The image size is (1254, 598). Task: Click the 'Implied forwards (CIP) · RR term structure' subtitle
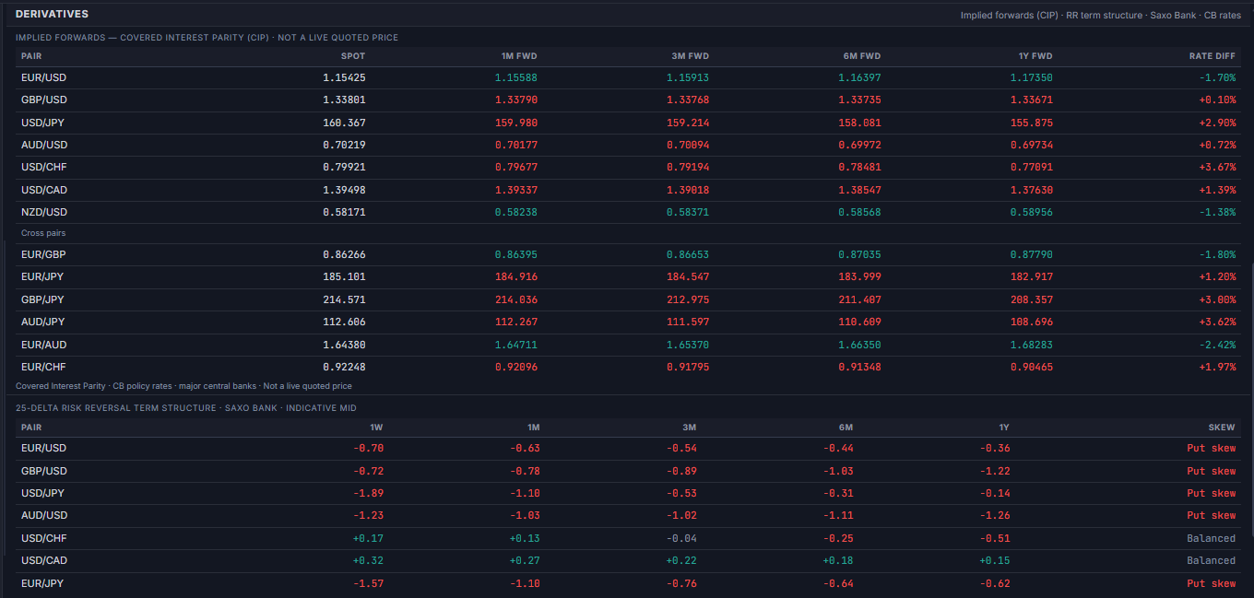(x=1052, y=16)
